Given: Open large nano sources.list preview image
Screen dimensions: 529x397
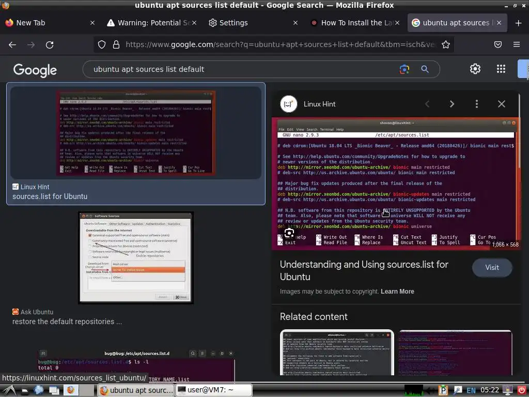Looking at the screenshot, I should 396,184.
